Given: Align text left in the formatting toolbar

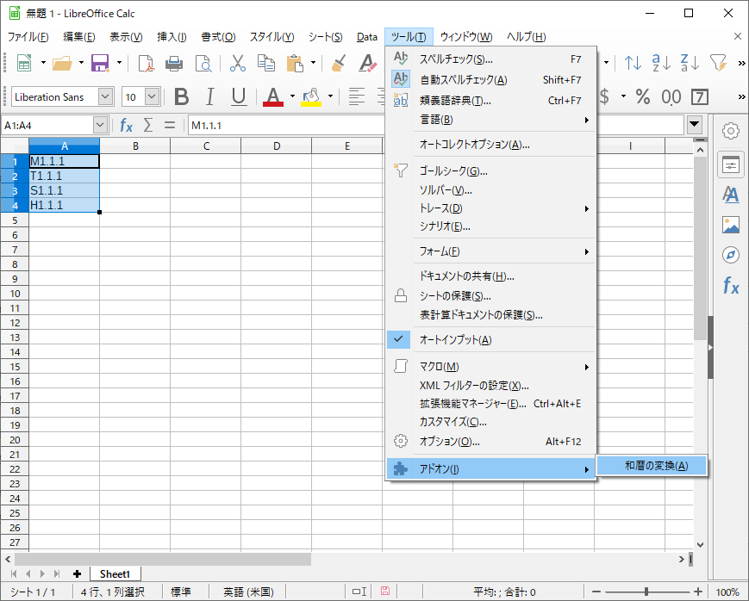Looking at the screenshot, I should 356,97.
